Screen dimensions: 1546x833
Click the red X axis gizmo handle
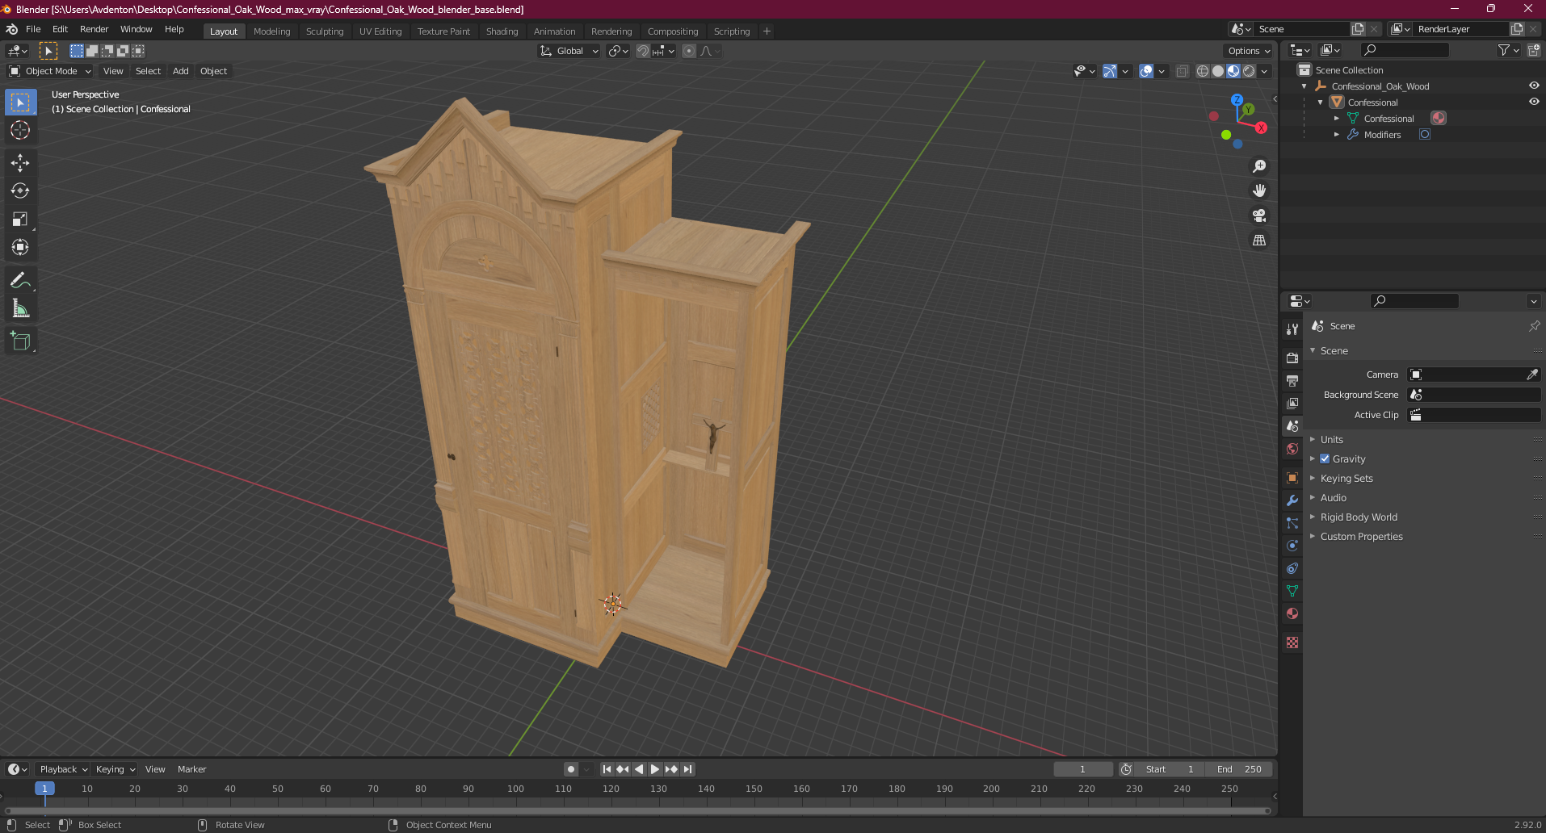coord(1261,128)
